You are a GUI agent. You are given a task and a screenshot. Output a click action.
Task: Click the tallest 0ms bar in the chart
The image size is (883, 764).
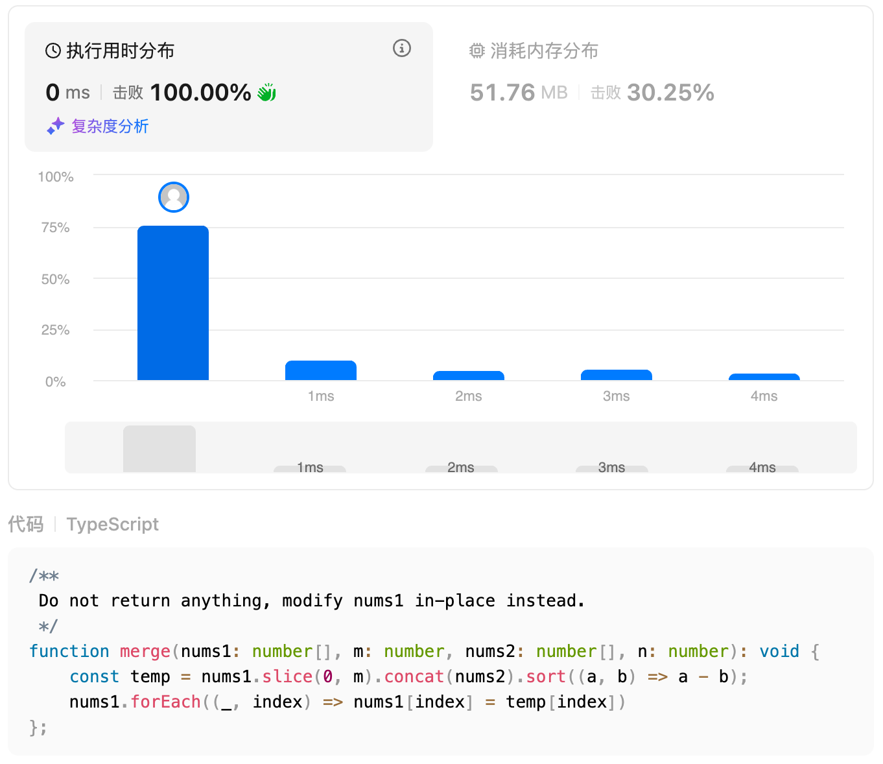tap(173, 303)
